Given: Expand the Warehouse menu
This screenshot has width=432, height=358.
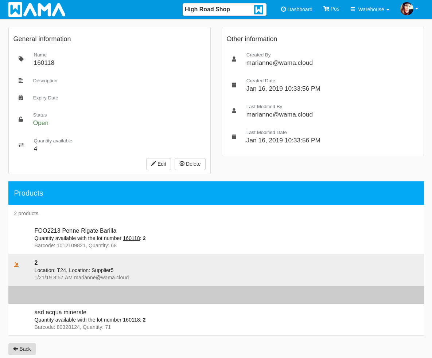Looking at the screenshot, I should [370, 9].
